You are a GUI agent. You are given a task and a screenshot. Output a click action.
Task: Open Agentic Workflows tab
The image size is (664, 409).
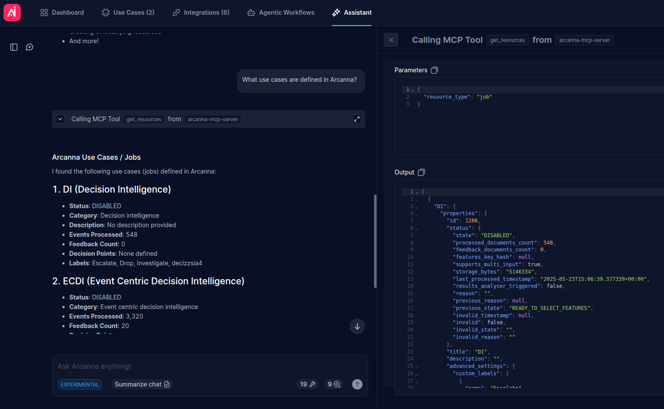tap(281, 13)
